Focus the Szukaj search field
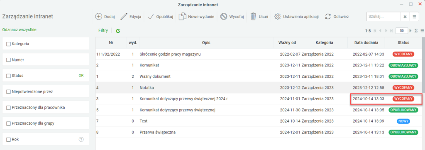Screen dimensions: 425x150 [x=383, y=17]
